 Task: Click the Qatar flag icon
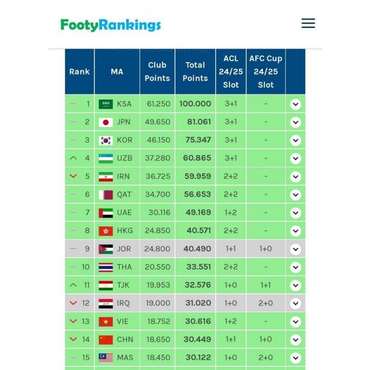105,195
